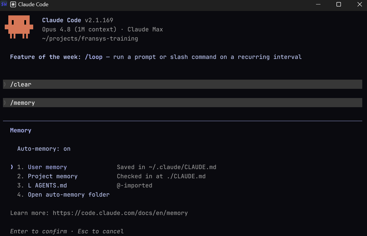Click the 'Feature of the week:' label
367x236 pixels.
(x=45, y=57)
